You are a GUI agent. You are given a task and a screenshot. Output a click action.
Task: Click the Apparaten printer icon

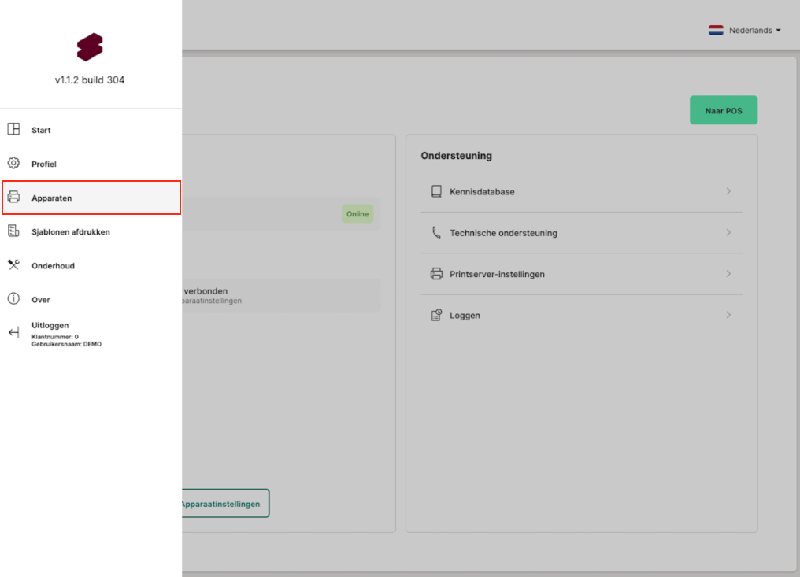(13, 198)
